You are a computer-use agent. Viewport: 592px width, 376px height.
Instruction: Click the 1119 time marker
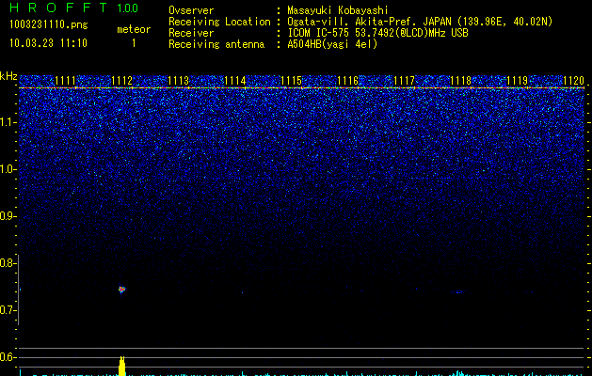tap(517, 81)
